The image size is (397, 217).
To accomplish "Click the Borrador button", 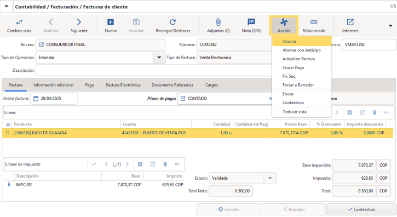I will point(294,209).
